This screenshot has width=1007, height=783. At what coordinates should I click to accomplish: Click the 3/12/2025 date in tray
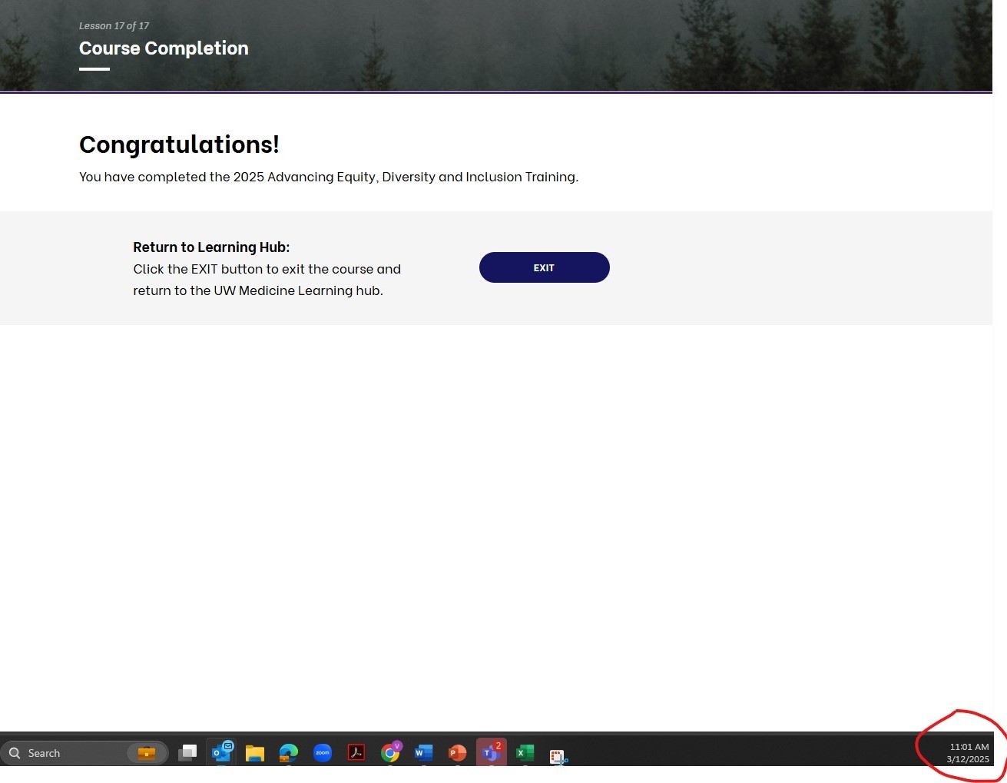pos(968,759)
